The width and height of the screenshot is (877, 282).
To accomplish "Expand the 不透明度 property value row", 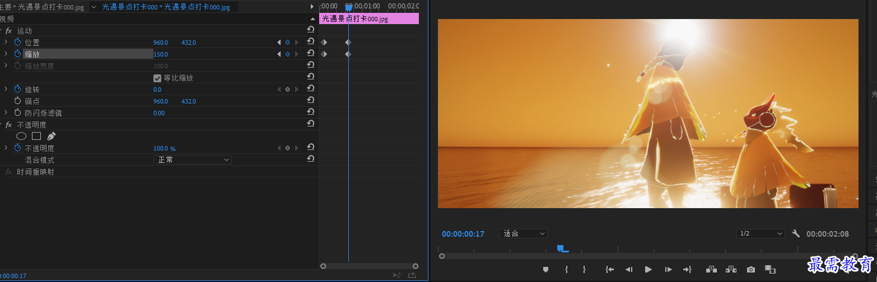I will (x=6, y=148).
